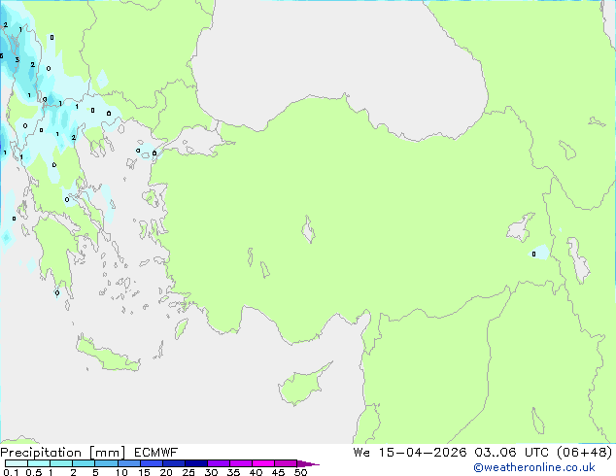616x476 pixels.
Task: Click the '0' value west of Lake Van
Action: (x=533, y=255)
